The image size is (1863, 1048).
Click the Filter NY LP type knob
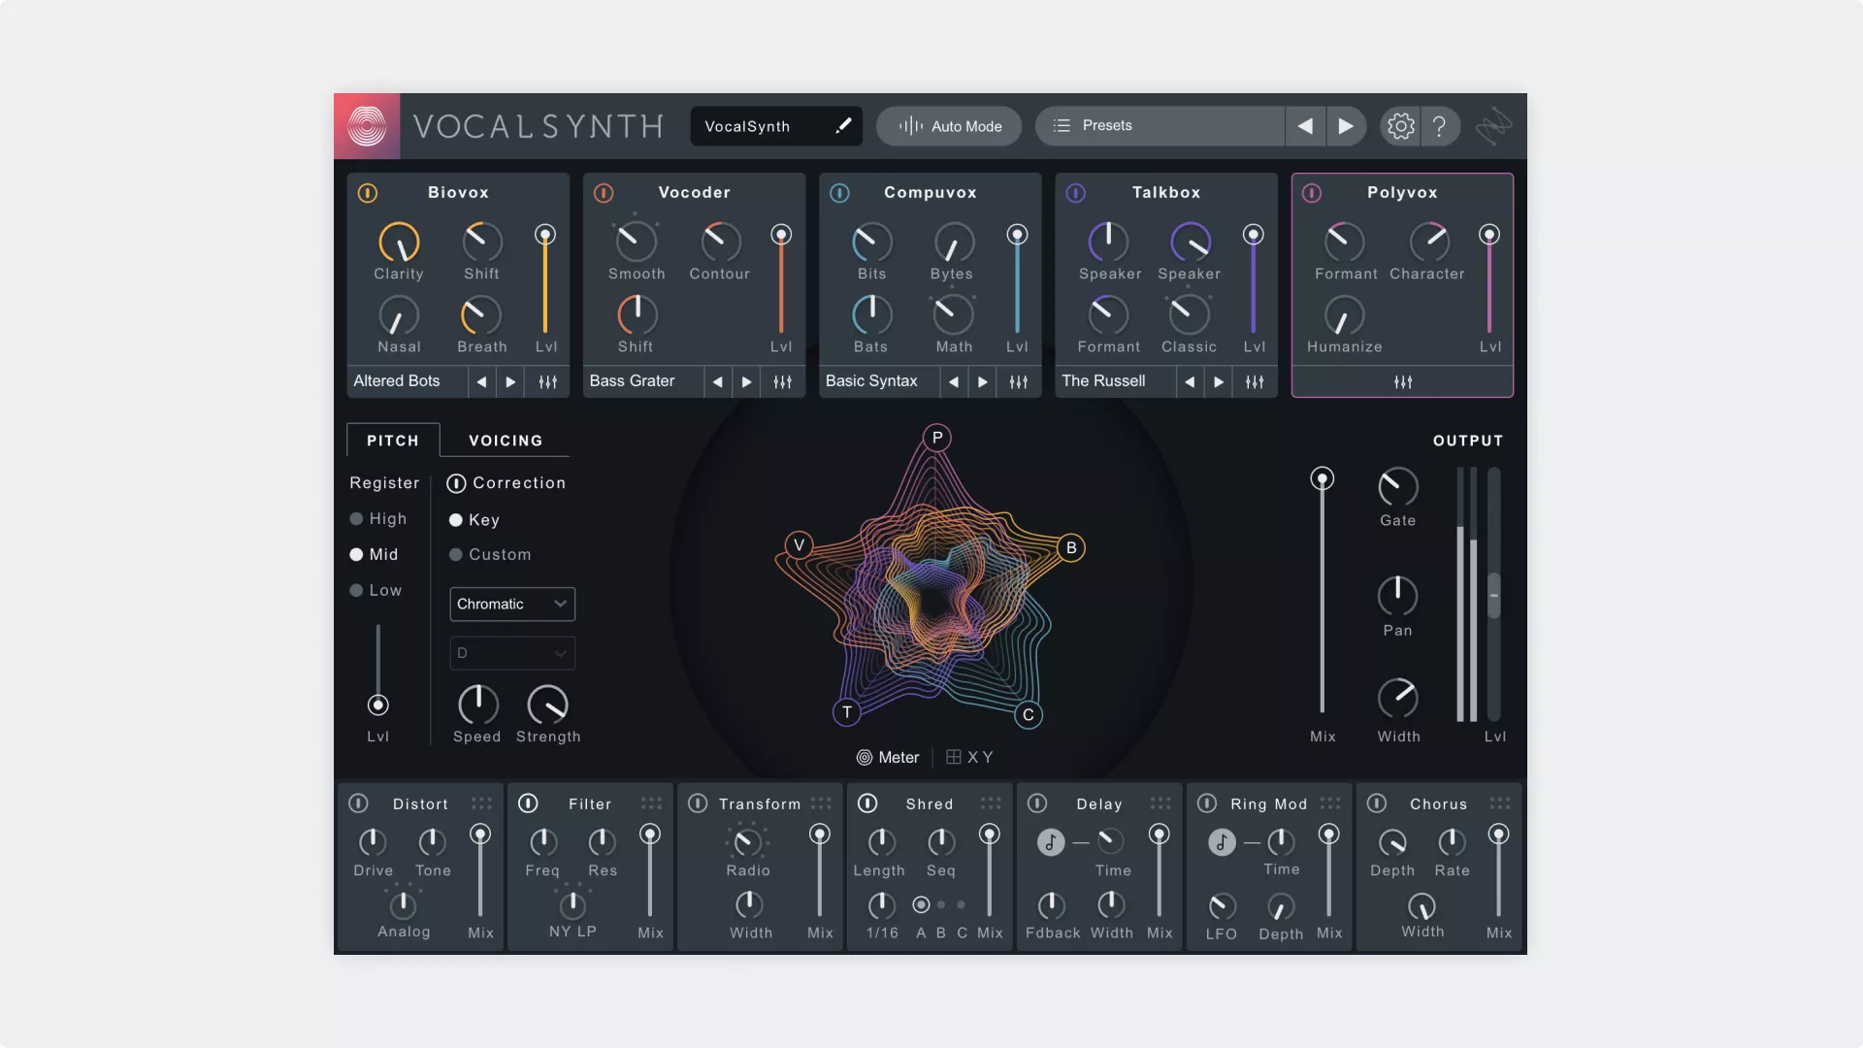tap(572, 905)
